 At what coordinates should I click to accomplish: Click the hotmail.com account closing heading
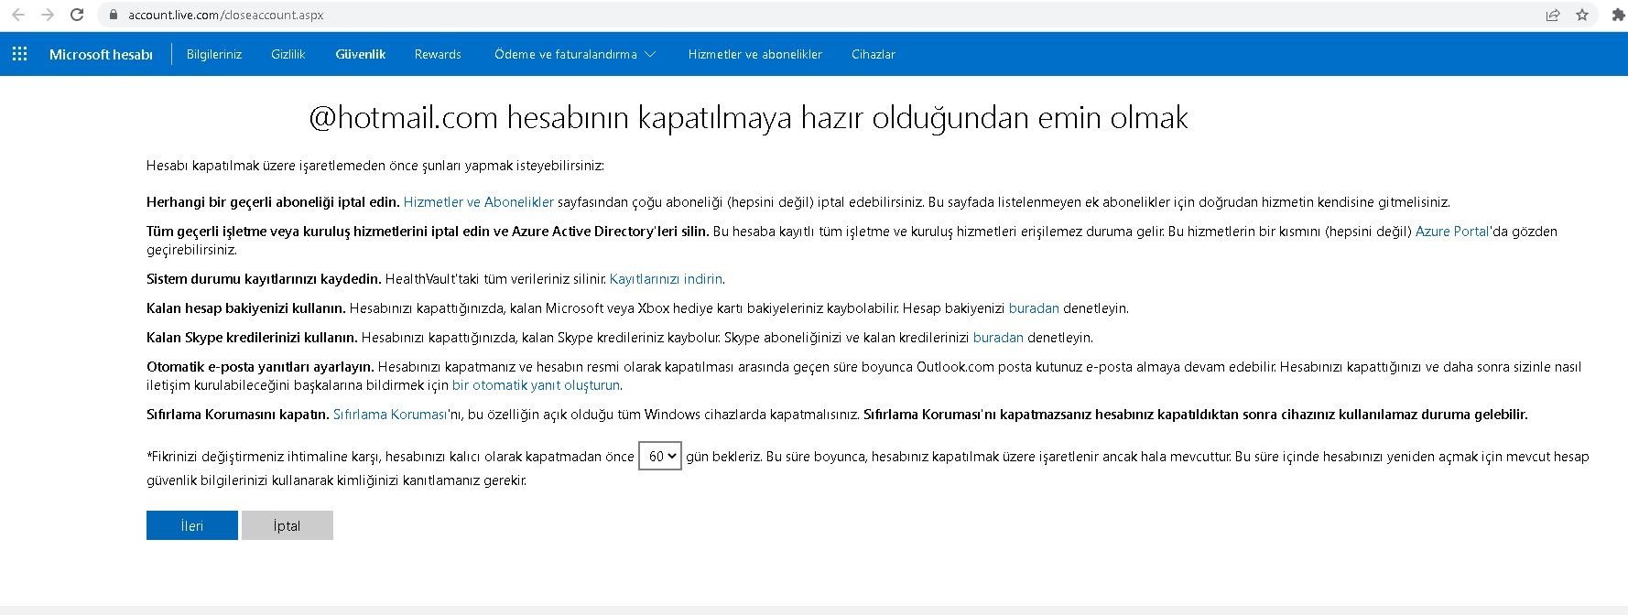coord(749,118)
